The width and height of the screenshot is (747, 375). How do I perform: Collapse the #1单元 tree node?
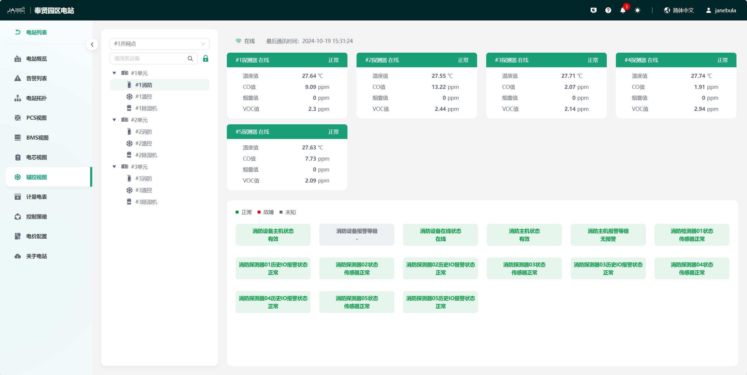(x=114, y=73)
